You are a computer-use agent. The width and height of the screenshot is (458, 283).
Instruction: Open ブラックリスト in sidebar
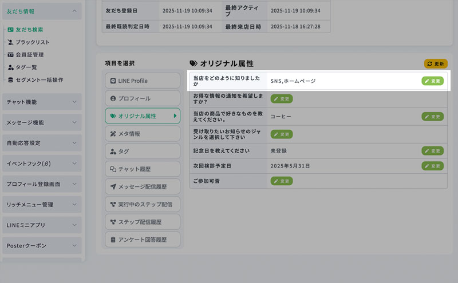[32, 42]
